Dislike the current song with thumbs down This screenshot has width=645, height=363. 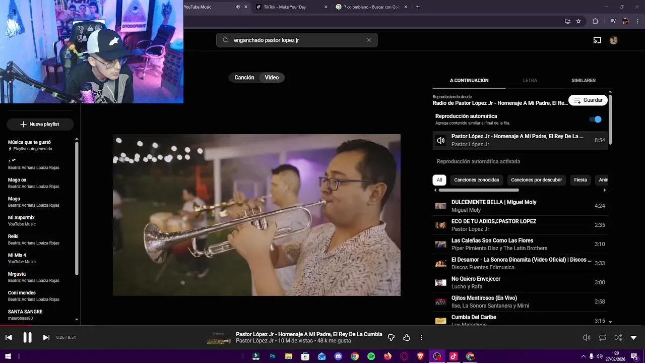coord(391,337)
